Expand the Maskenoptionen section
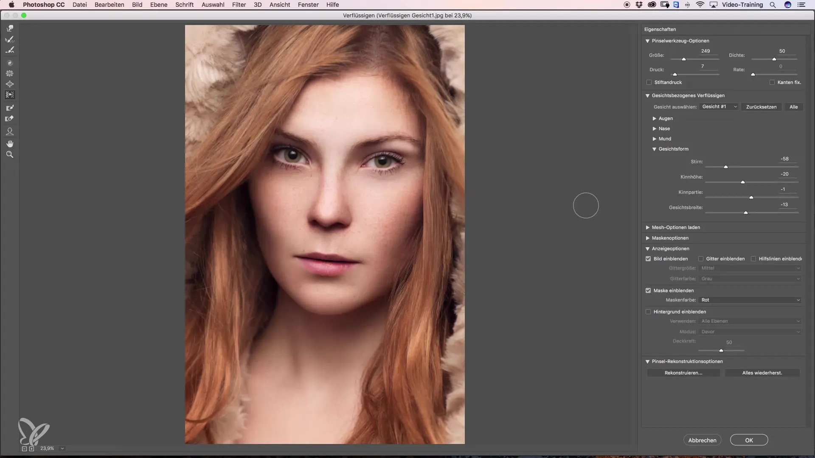Screen dimensions: 815x458 click(647, 238)
